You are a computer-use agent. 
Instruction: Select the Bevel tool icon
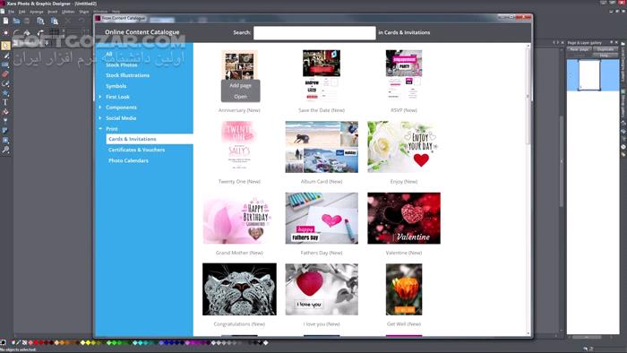click(x=5, y=141)
